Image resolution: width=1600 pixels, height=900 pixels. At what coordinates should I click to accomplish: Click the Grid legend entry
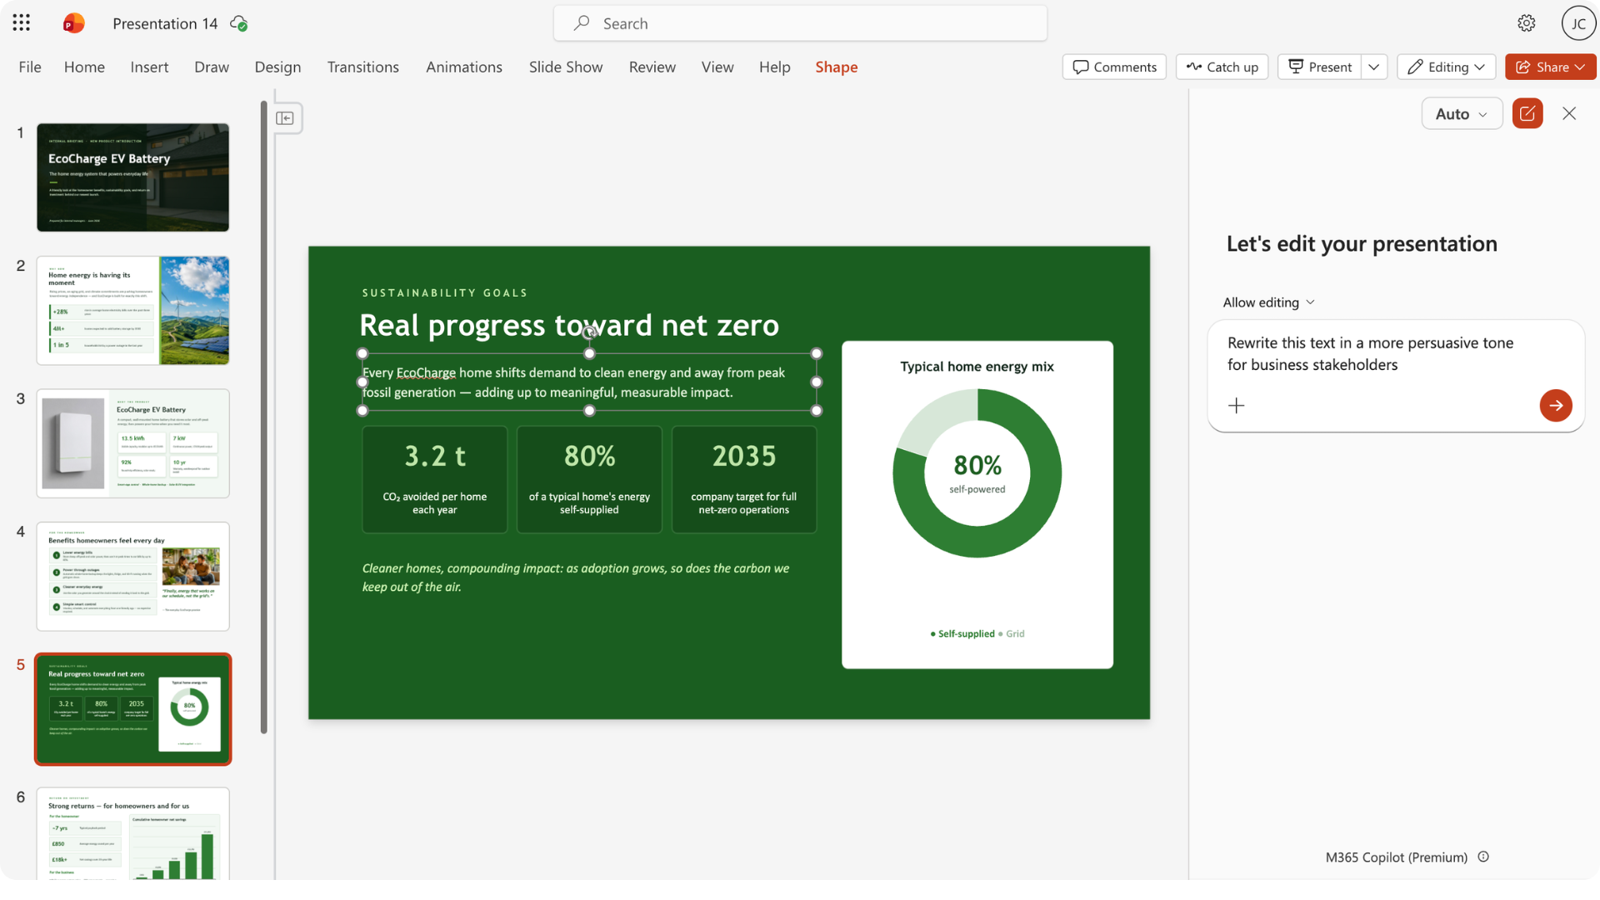pyautogui.click(x=1011, y=634)
